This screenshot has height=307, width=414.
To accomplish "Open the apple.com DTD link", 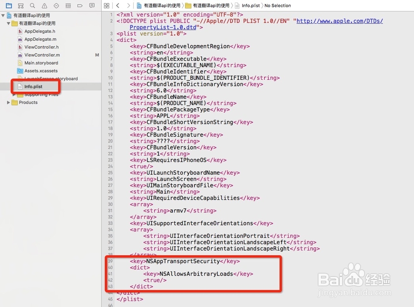I will click(339, 21).
